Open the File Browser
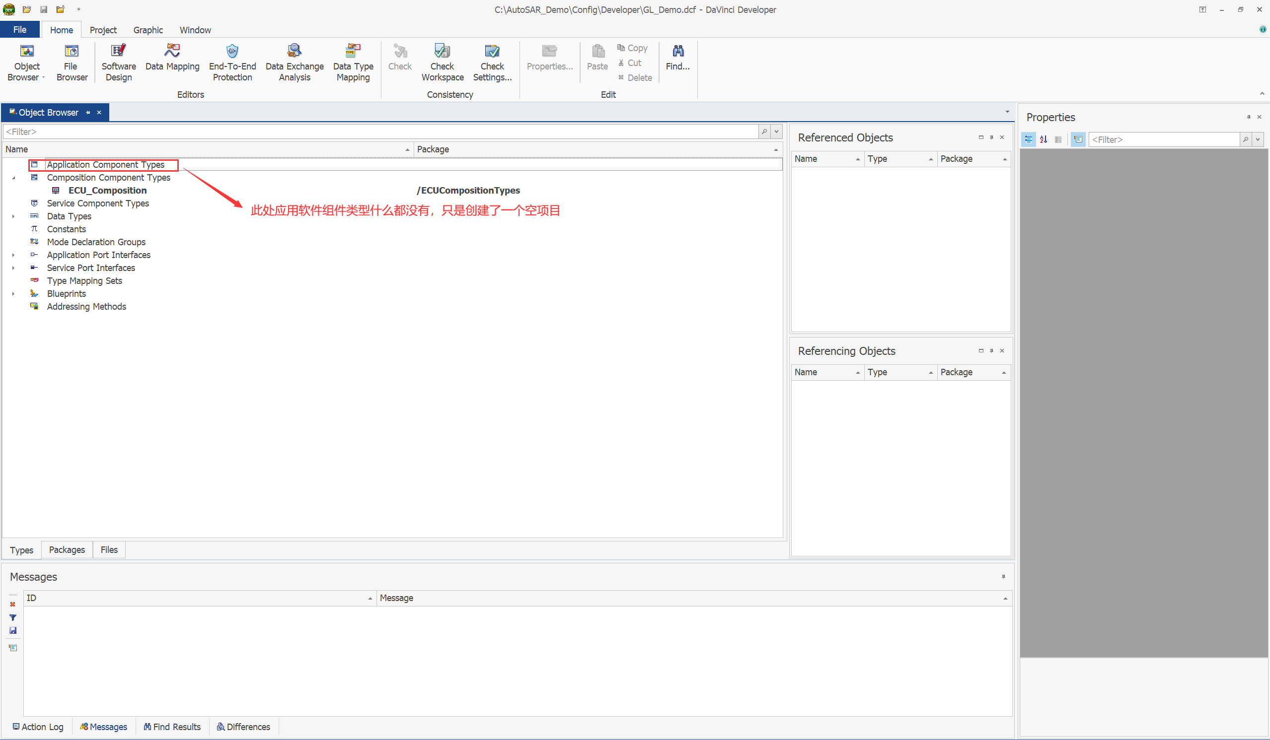 click(x=72, y=63)
